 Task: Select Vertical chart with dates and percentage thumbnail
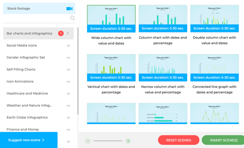(x=111, y=68)
